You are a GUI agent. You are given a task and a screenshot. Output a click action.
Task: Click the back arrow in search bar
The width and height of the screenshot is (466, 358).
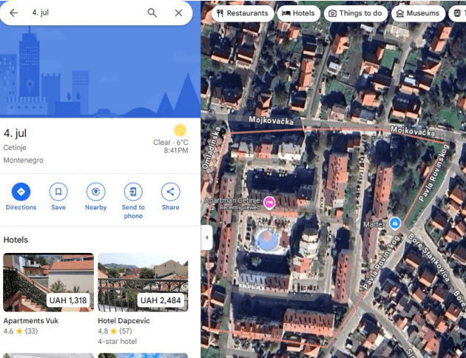(x=13, y=13)
